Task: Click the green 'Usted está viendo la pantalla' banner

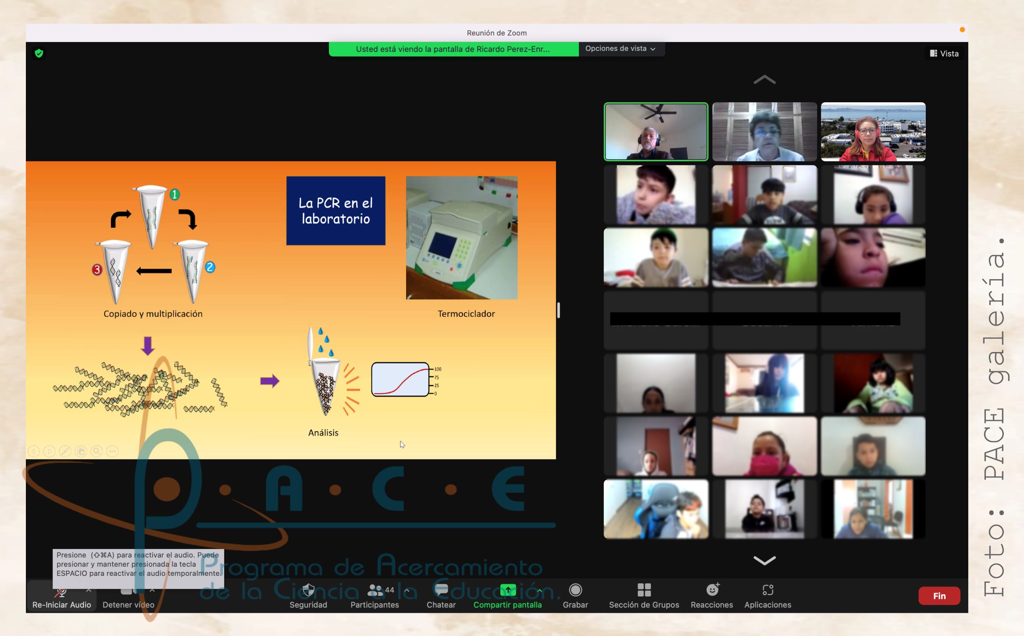Action: pos(453,49)
